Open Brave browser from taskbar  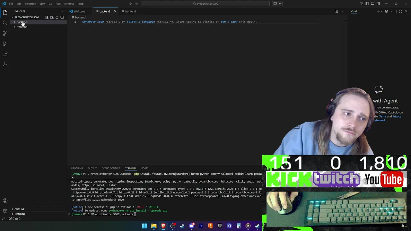[163, 226]
